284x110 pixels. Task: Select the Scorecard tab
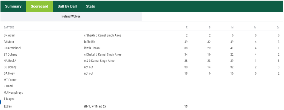tap(39, 6)
